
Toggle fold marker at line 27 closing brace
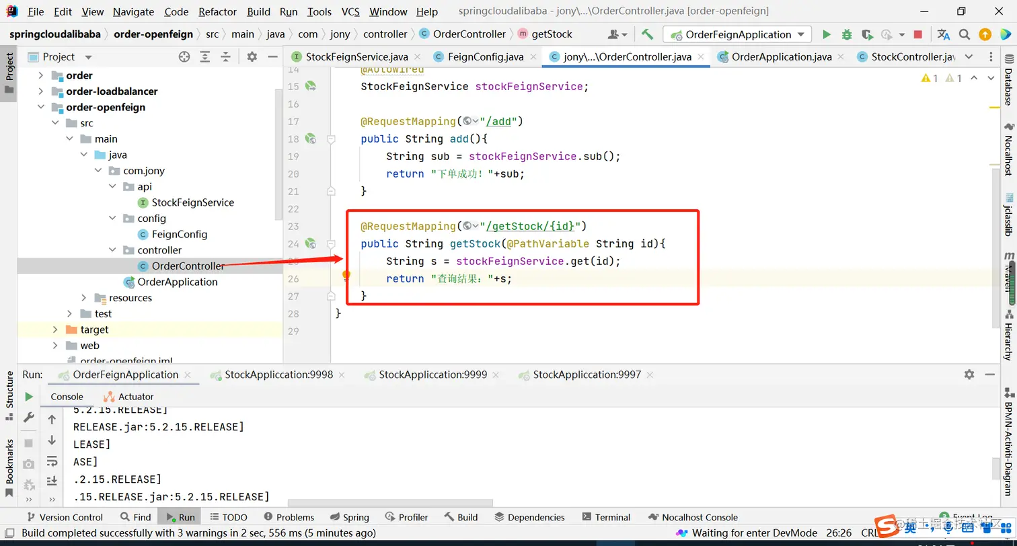tap(331, 296)
